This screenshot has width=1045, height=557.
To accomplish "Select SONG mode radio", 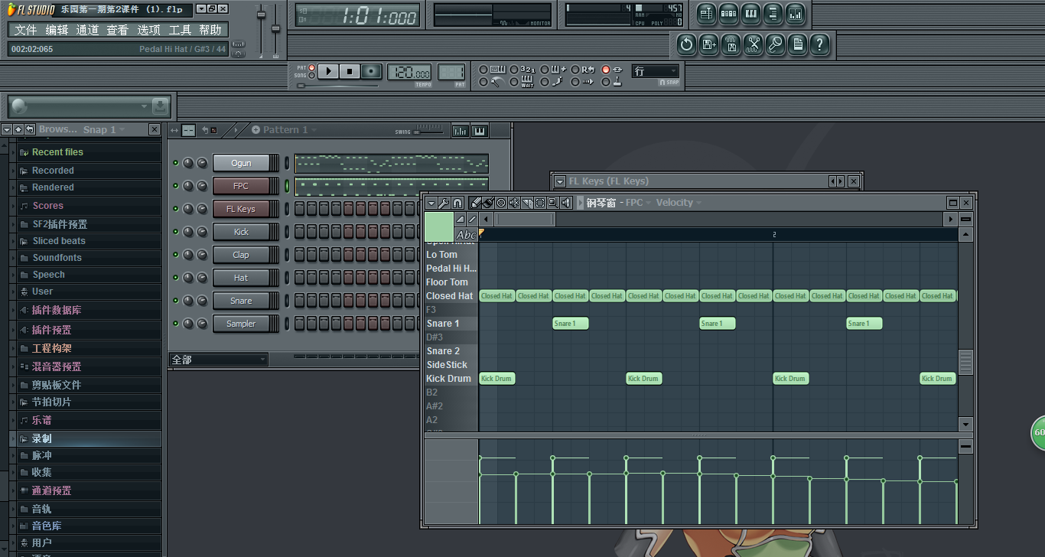I will (x=311, y=76).
